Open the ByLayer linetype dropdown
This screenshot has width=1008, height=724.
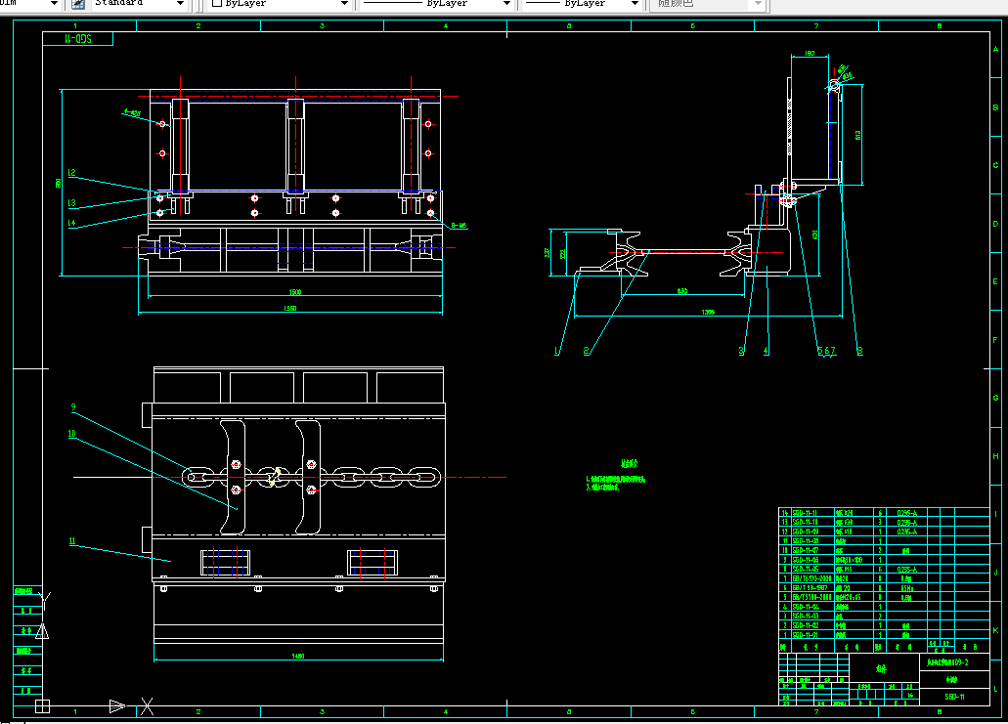[505, 4]
